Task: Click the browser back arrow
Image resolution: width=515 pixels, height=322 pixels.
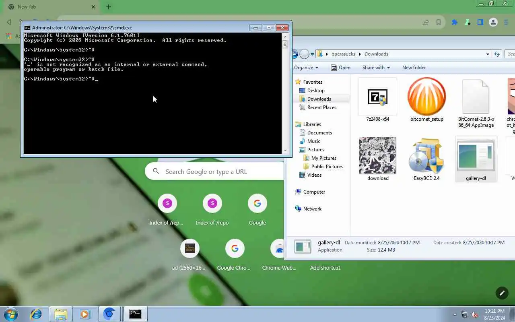Action: (9, 22)
